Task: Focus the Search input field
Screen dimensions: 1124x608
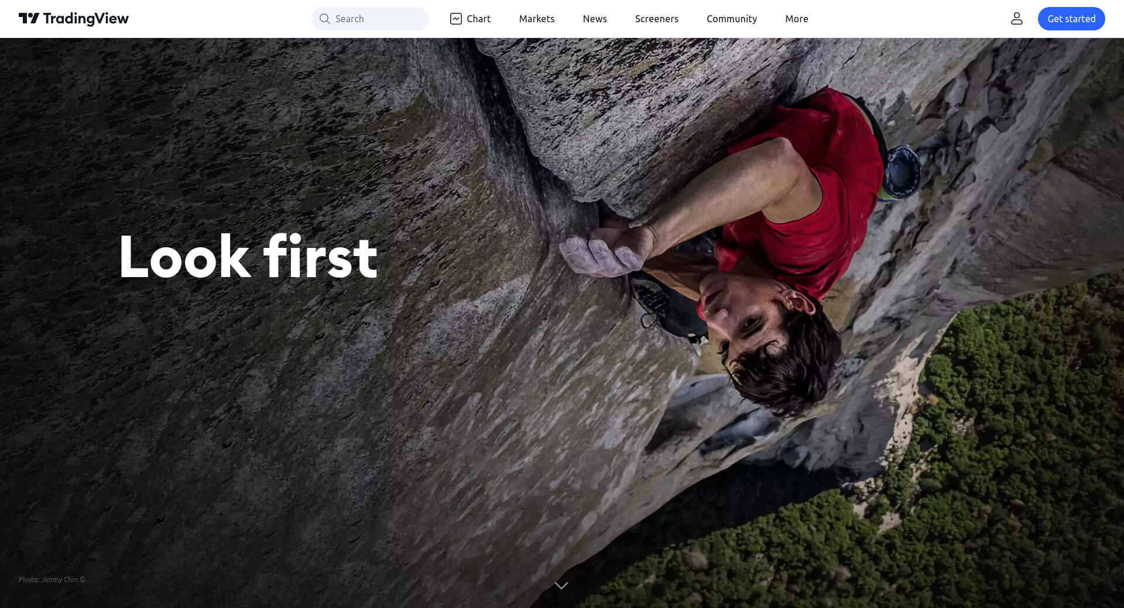Action: point(371,19)
